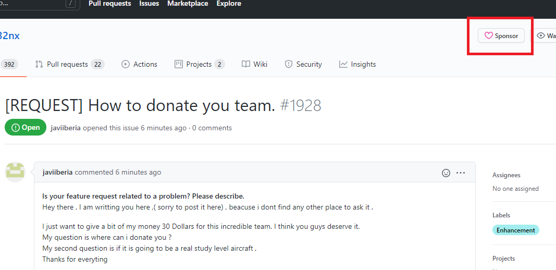Viewport: 556px width, 270px height.
Task: Open the Insights tab
Action: [357, 64]
